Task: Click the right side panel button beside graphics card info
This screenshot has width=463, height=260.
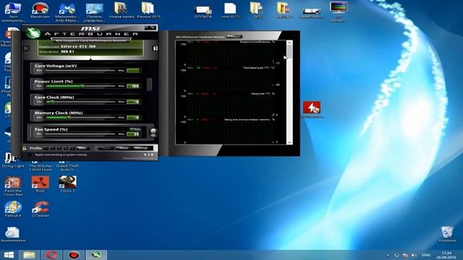Action: point(155,48)
